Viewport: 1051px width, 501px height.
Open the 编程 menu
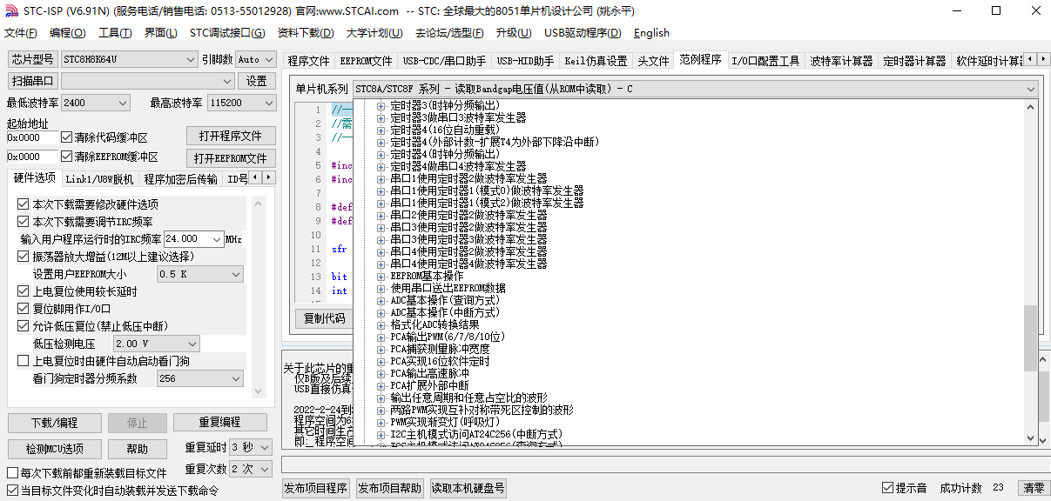(68, 33)
